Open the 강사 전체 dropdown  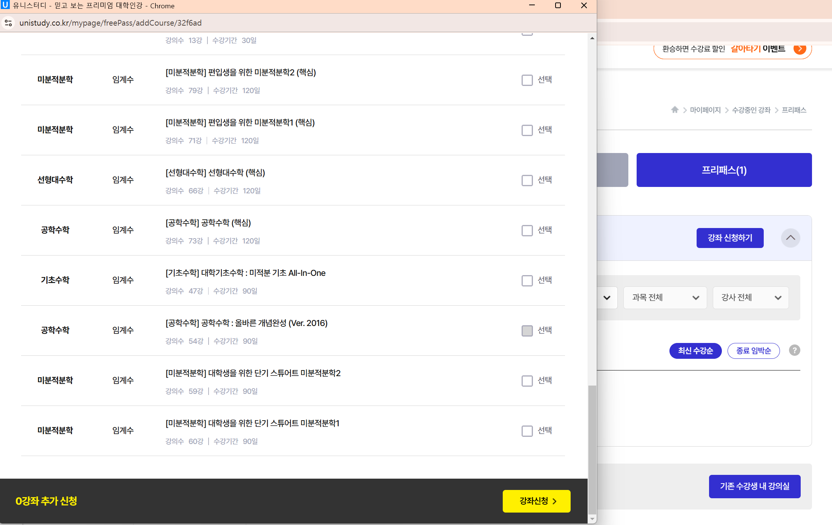point(751,298)
